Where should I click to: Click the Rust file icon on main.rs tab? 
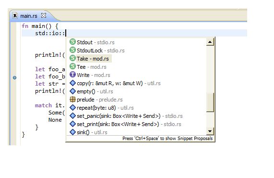[15, 16]
